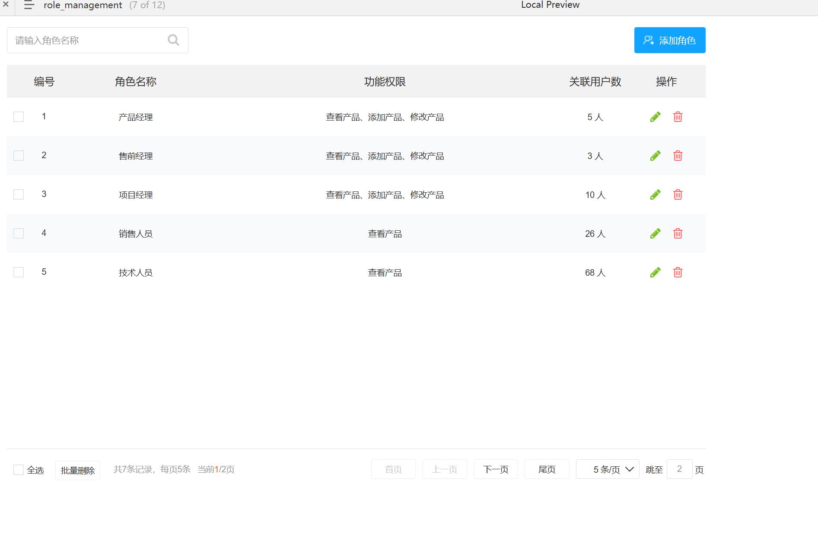Click the 批量删除 button
The width and height of the screenshot is (818, 538).
click(x=78, y=470)
